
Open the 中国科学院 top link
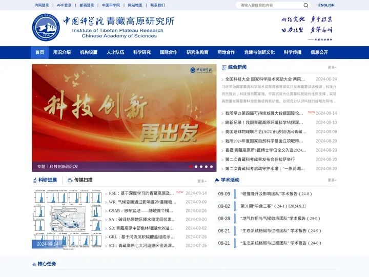(x=111, y=5)
